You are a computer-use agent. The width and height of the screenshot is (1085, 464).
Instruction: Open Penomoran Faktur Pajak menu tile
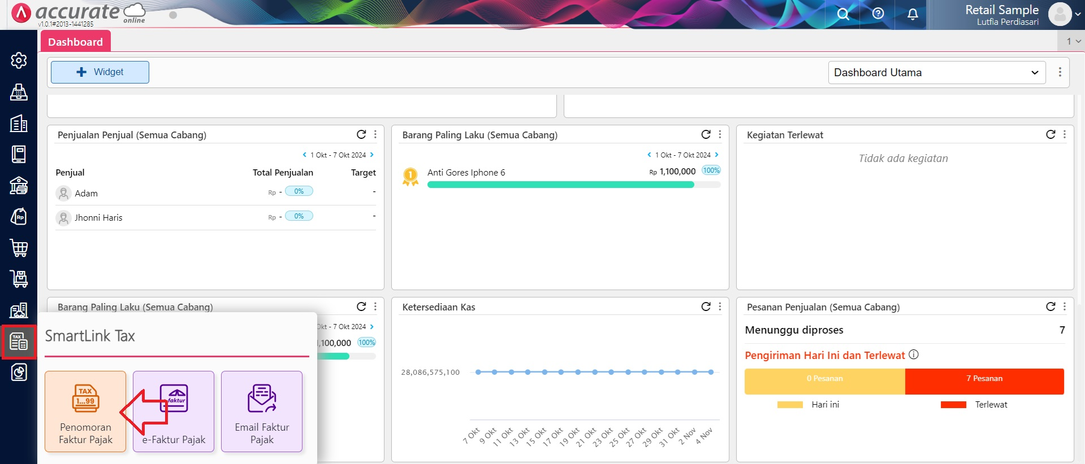coord(85,411)
